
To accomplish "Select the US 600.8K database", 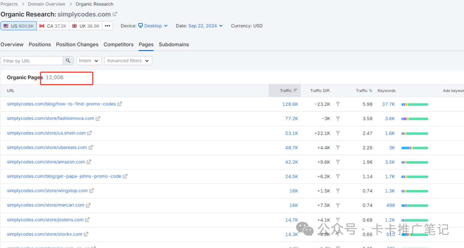I will tap(19, 26).
